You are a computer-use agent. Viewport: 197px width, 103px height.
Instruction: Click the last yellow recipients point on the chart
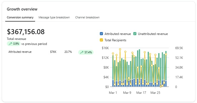pos(166,54)
